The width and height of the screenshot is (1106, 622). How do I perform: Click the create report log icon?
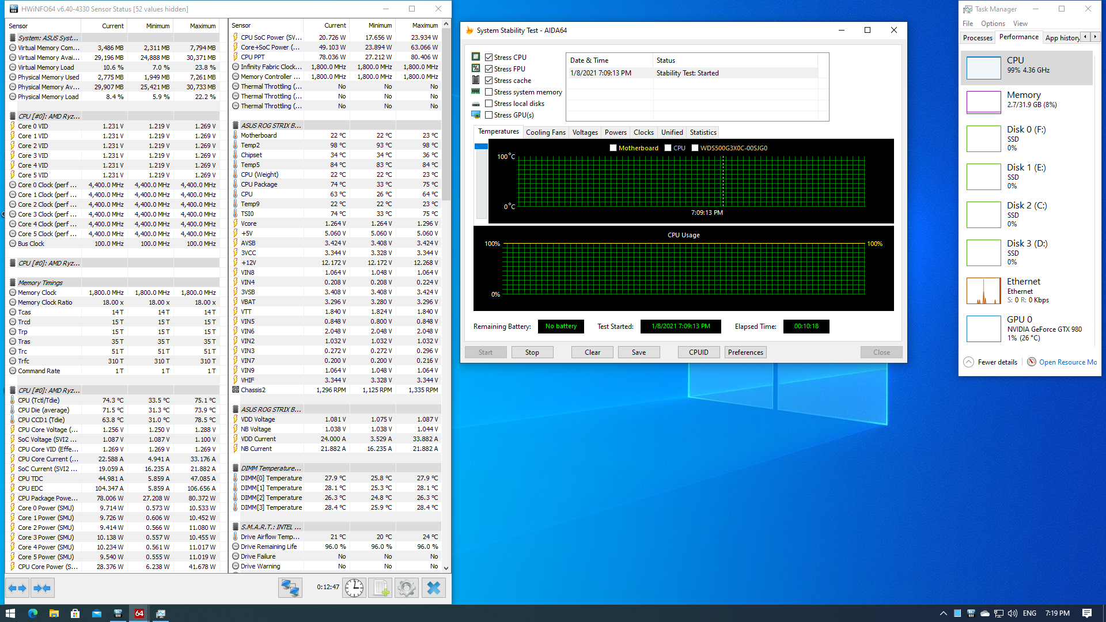pos(380,587)
